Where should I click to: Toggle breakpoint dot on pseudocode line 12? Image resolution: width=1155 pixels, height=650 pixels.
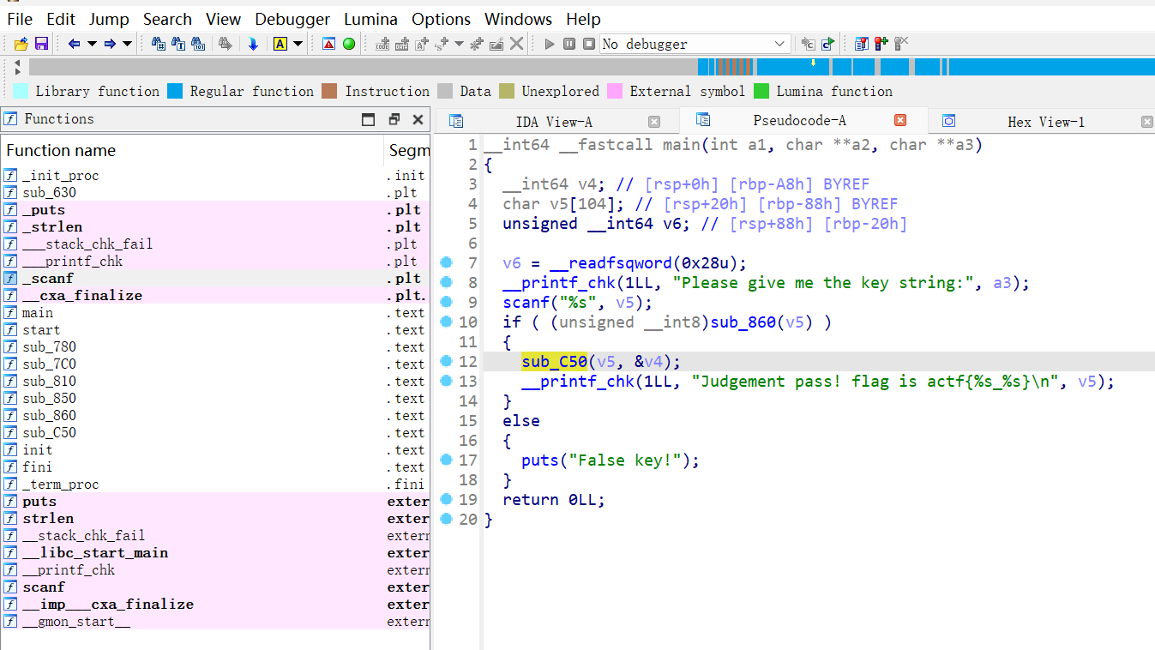click(x=446, y=362)
